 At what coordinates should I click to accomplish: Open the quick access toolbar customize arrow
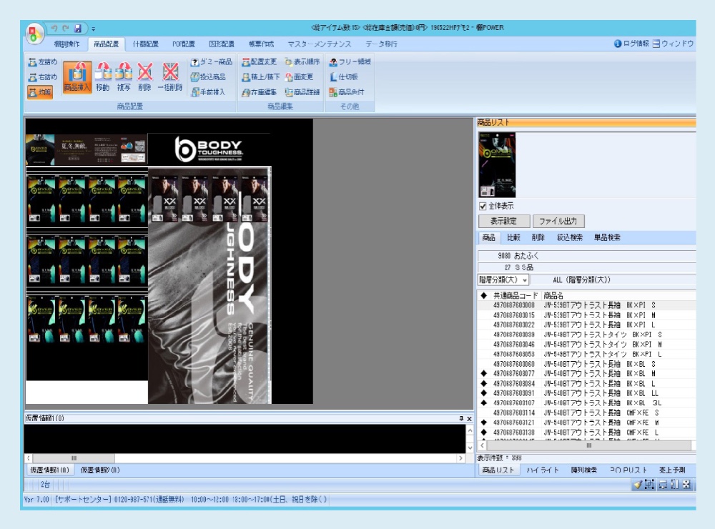(x=94, y=29)
